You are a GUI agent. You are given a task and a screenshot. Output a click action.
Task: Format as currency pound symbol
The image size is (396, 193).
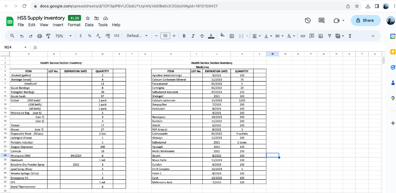(80, 36)
